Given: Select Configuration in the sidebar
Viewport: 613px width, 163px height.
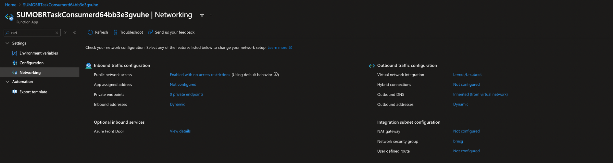Looking at the screenshot, I should (x=31, y=63).
